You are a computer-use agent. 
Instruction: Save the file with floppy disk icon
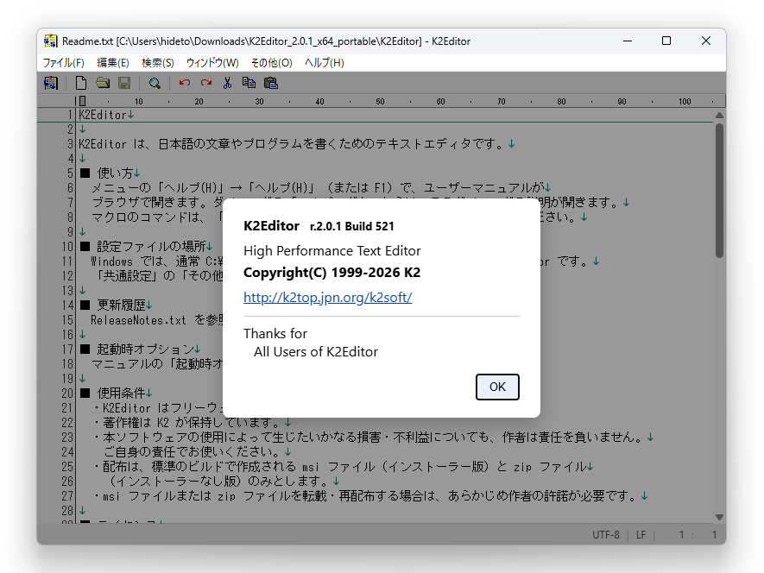[x=124, y=84]
